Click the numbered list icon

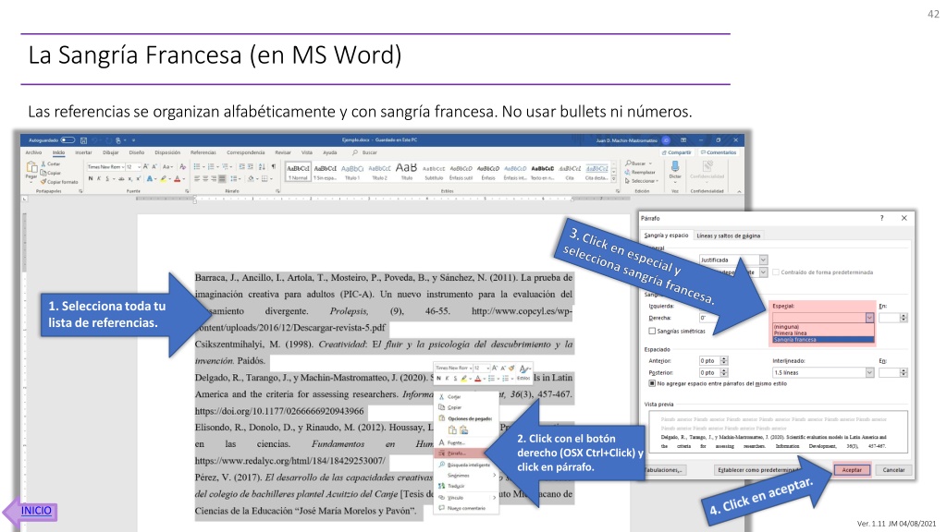click(x=211, y=167)
